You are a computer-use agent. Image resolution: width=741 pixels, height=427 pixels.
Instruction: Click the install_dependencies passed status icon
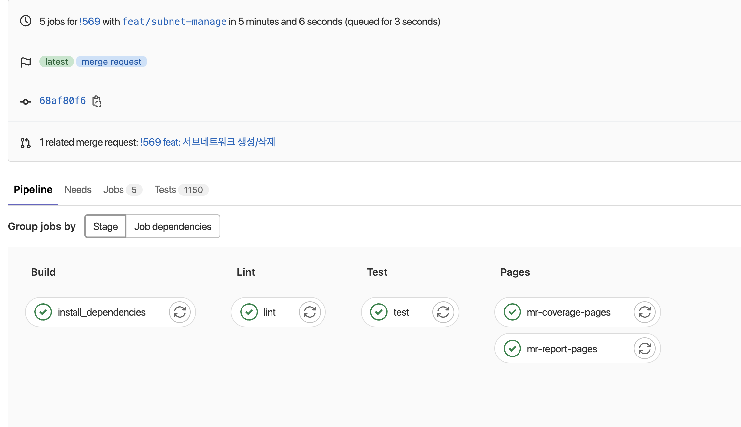pyautogui.click(x=43, y=312)
